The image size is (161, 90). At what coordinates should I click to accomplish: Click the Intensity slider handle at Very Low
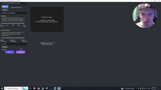2,23
